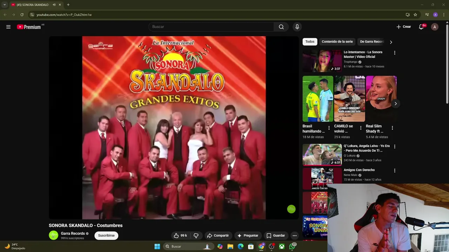This screenshot has height=252, width=449.
Task: Open Chrome three-dot menu
Action: (444, 15)
